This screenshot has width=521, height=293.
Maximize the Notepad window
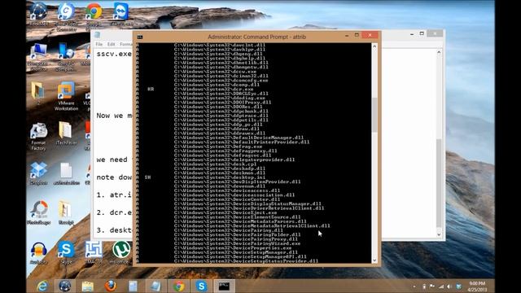click(x=422, y=34)
